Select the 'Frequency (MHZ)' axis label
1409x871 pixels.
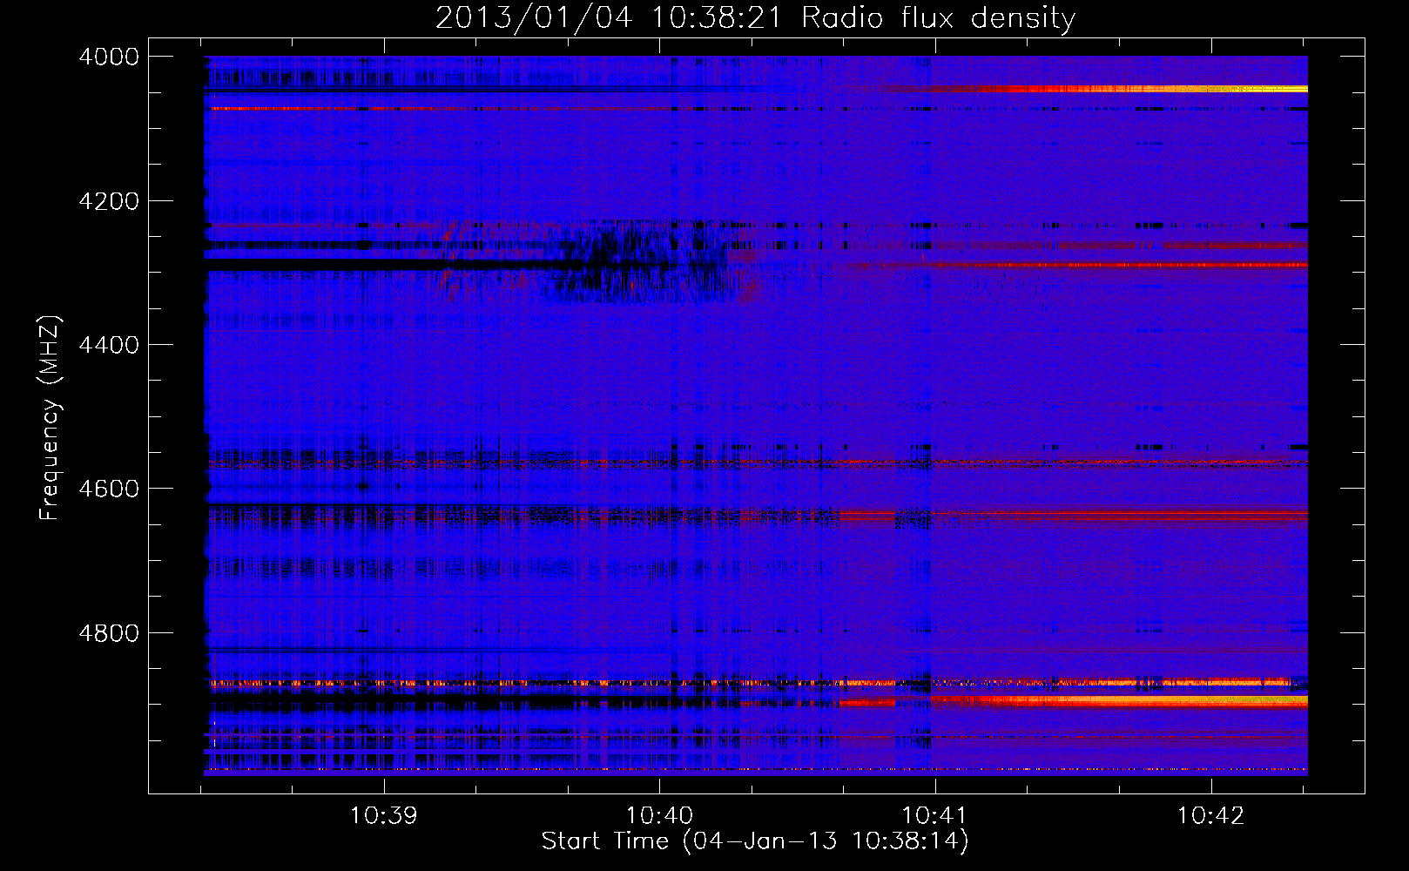51,418
